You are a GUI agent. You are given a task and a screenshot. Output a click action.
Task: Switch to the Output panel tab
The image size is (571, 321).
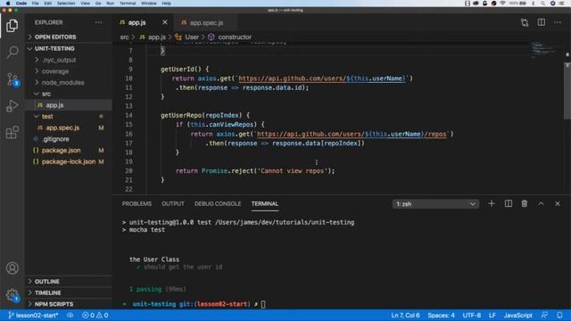click(173, 204)
